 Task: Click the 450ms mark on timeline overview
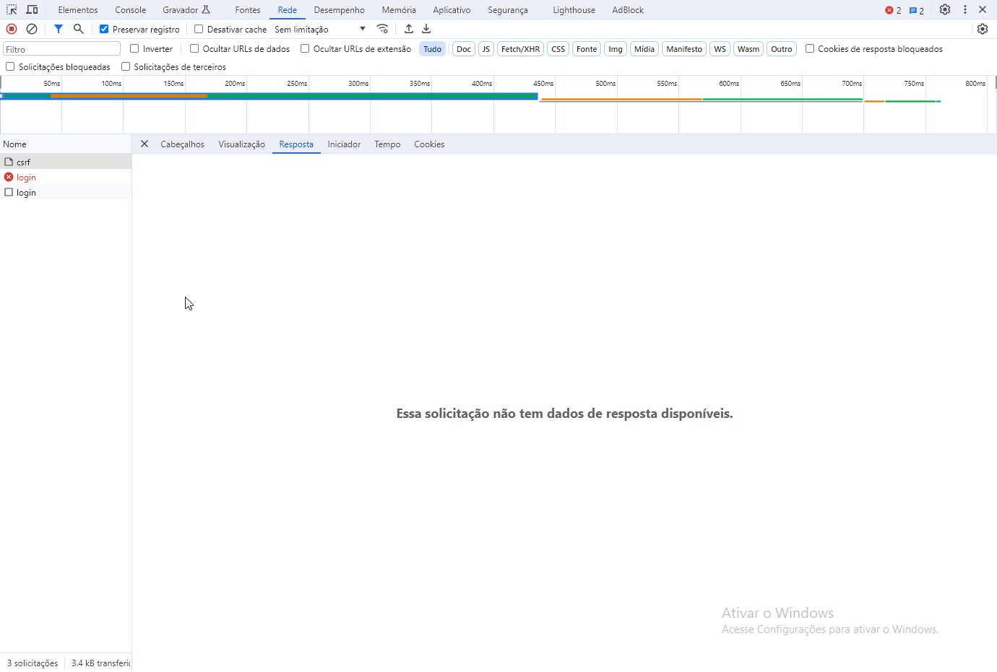point(544,84)
